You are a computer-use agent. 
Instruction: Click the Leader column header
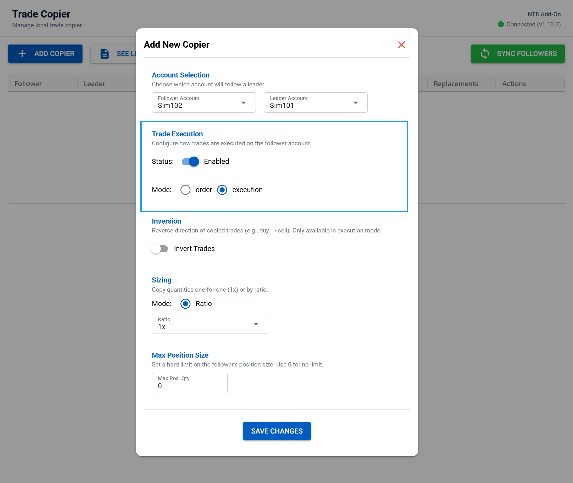95,84
